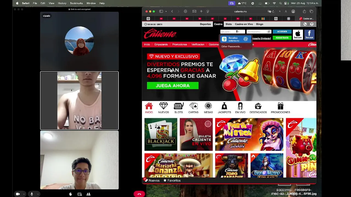Reload the caliente.mx page
This screenshot has width=351, height=197.
pyautogui.click(x=273, y=11)
